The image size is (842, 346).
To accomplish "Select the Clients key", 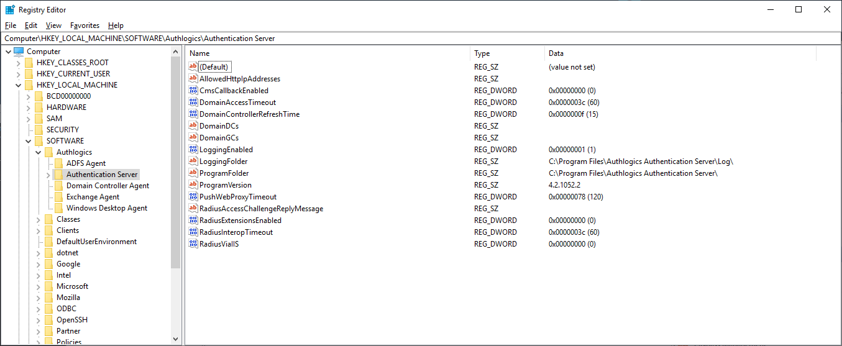I will pos(68,230).
